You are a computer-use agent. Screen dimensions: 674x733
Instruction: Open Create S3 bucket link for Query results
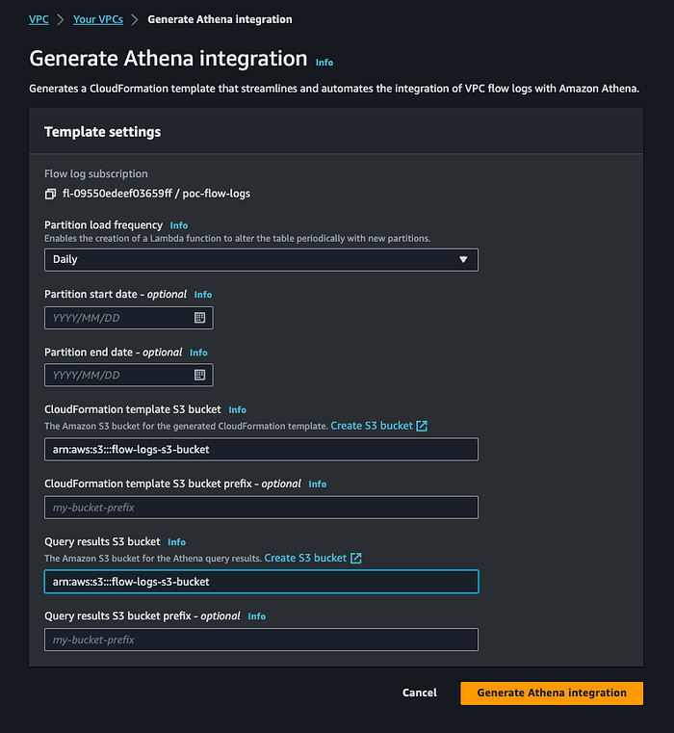coord(305,558)
